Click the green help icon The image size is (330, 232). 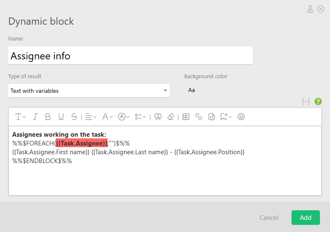point(318,101)
